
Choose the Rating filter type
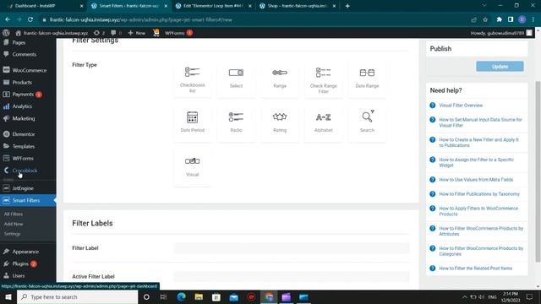tap(280, 124)
